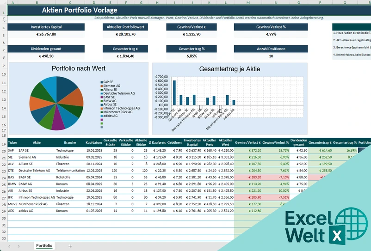Screen dimensions: 371x251
Task: Select value € 1.834,40
Action: coord(125,56)
